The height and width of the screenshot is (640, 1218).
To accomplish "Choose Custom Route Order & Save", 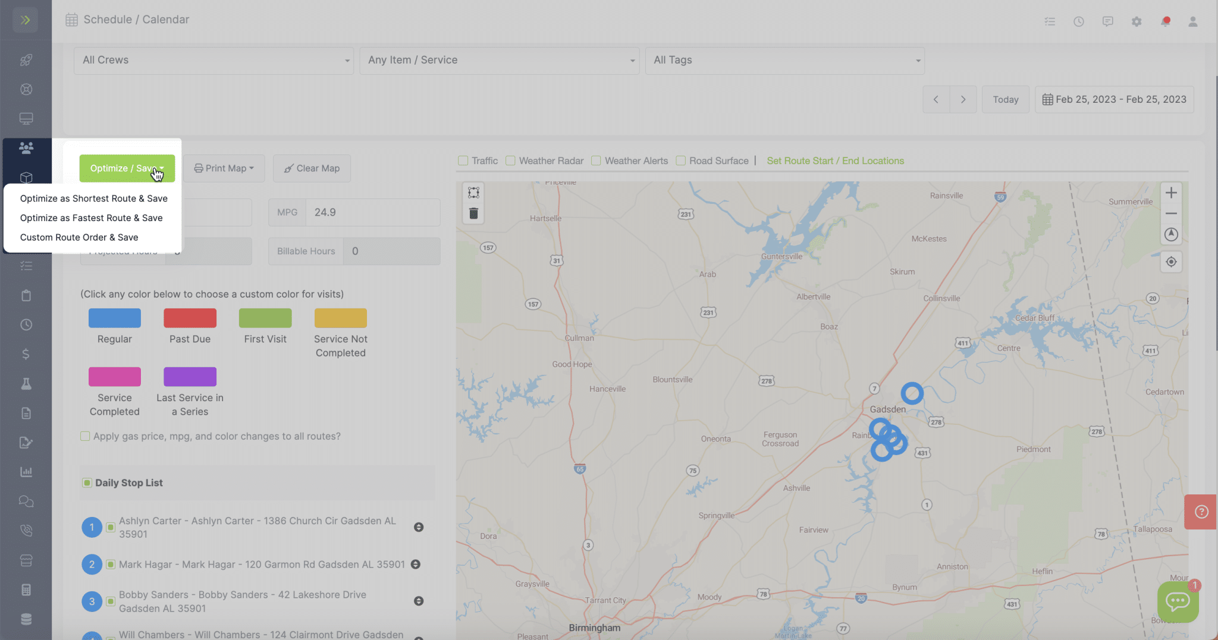I will [79, 237].
